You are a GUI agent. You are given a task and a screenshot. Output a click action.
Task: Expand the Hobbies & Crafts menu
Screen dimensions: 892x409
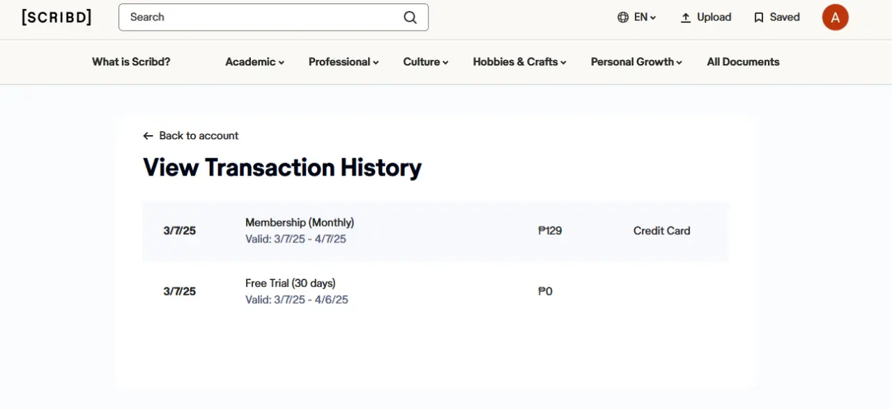[519, 62]
